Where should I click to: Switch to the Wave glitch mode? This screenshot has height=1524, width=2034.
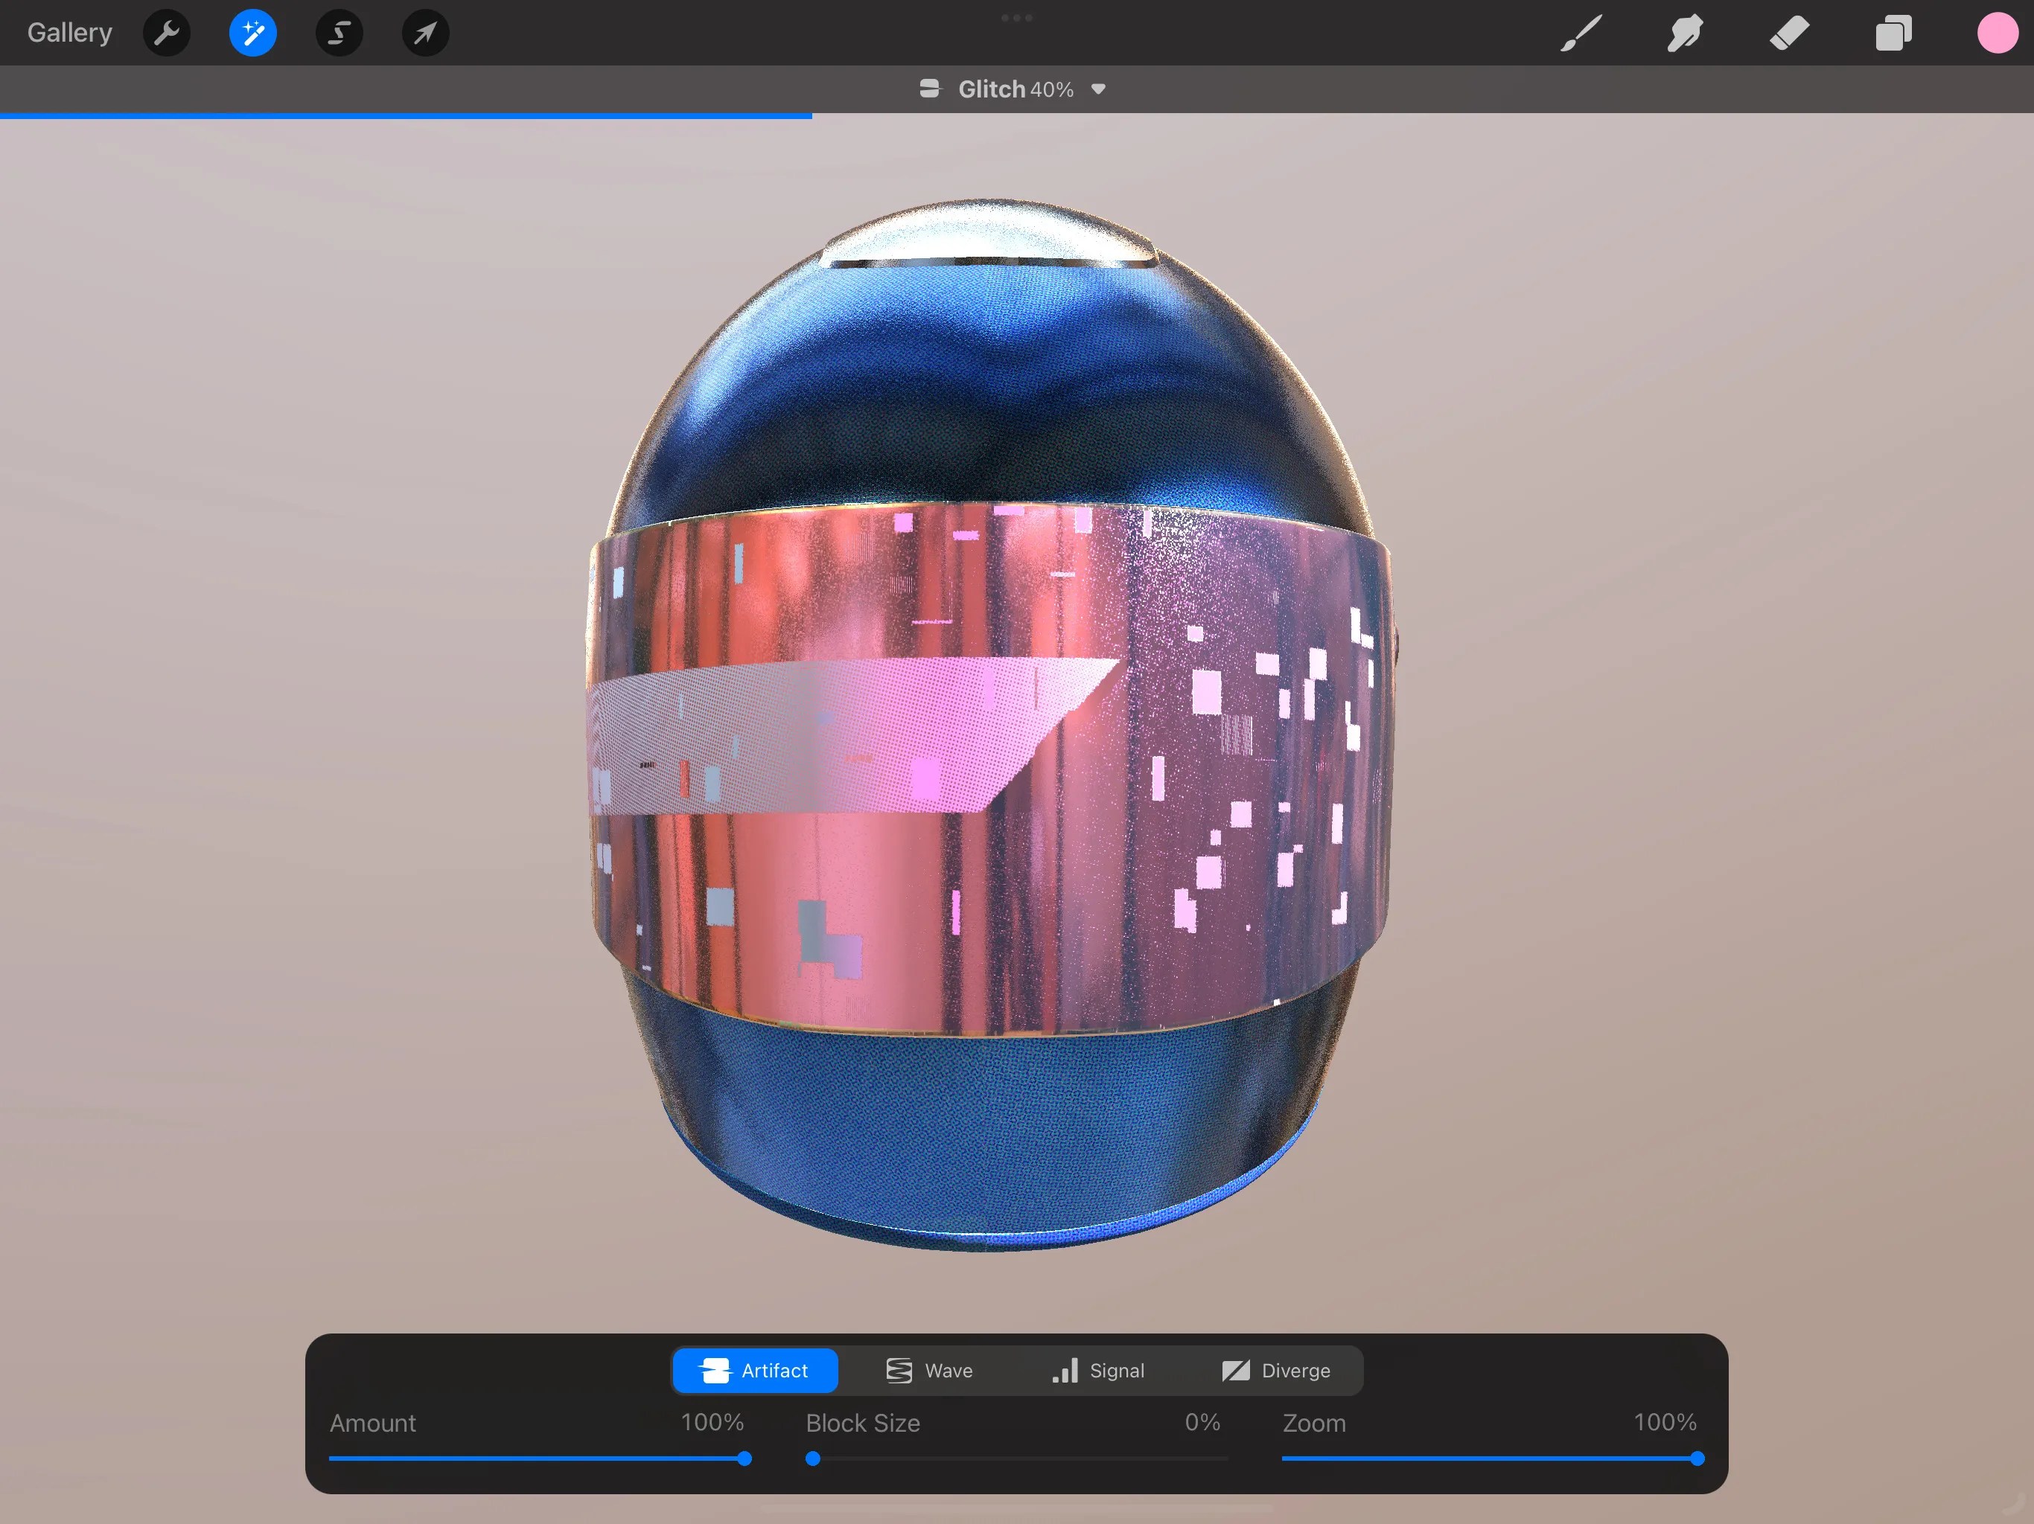pyautogui.click(x=928, y=1369)
